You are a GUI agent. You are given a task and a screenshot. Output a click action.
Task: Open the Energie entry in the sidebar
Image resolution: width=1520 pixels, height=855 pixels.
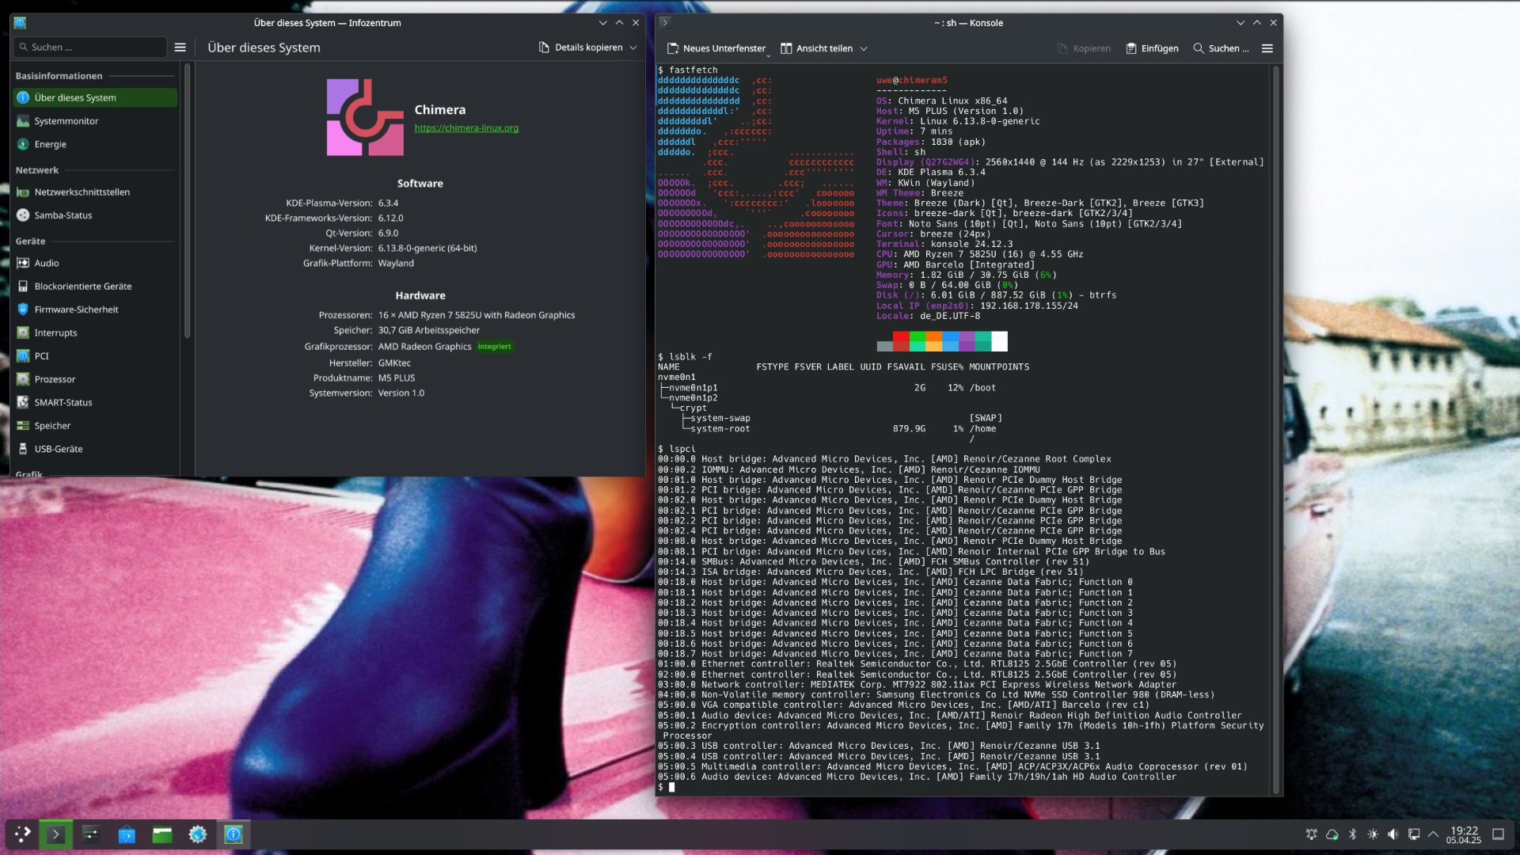pos(95,144)
